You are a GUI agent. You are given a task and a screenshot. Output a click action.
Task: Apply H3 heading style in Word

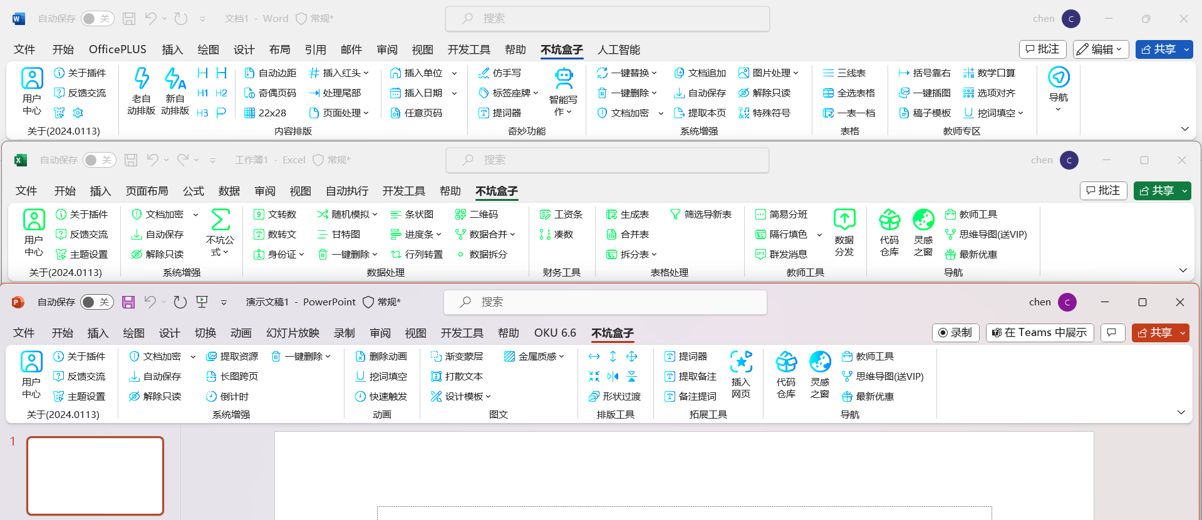(202, 113)
